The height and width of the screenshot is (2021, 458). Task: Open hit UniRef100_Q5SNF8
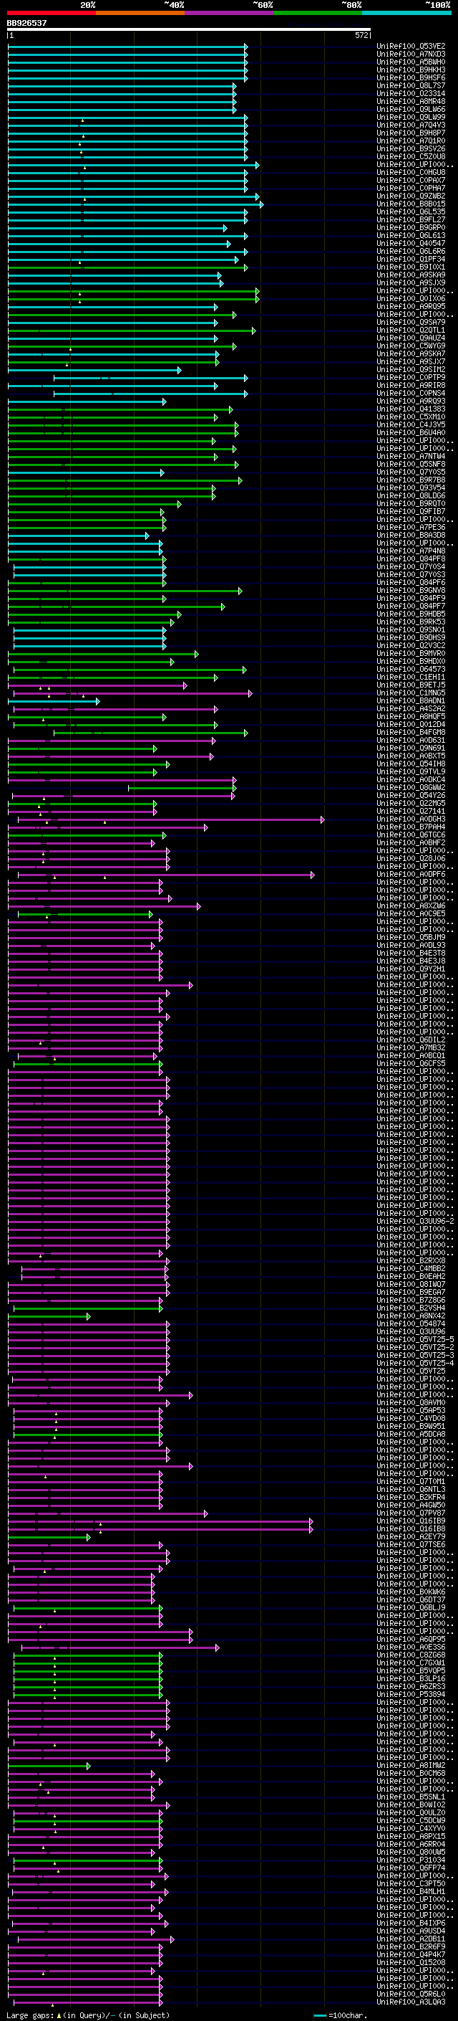coord(411,465)
